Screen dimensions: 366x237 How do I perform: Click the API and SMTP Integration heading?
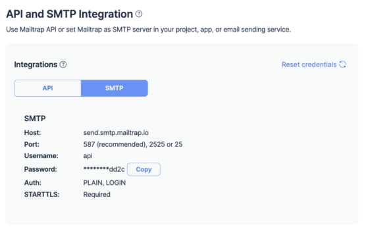click(70, 14)
